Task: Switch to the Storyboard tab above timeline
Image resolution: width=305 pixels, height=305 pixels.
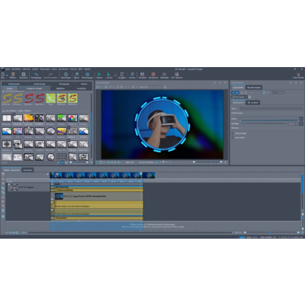Action: click(x=27, y=170)
